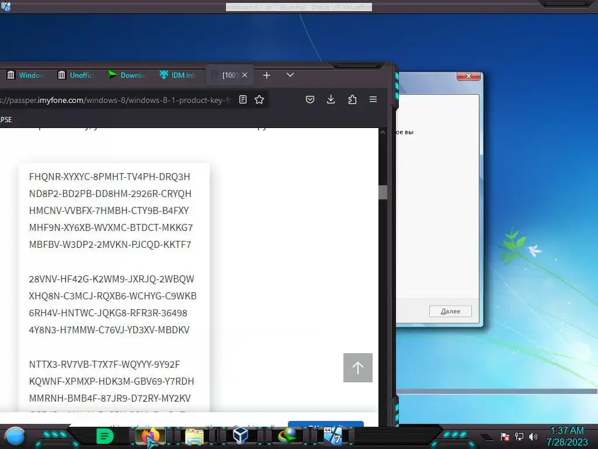
Task: Expand the list-all-tabs dropdown arrow
Action: [290, 75]
